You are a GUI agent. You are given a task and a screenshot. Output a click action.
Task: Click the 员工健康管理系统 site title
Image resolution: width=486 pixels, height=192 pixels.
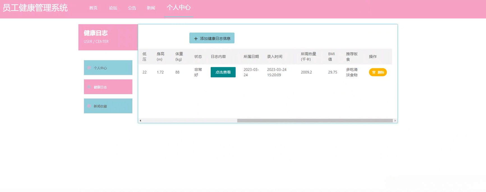[x=35, y=8]
